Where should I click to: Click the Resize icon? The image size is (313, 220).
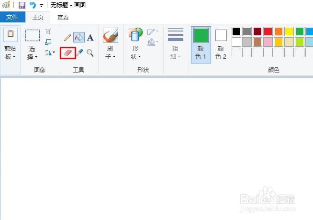pos(48,42)
